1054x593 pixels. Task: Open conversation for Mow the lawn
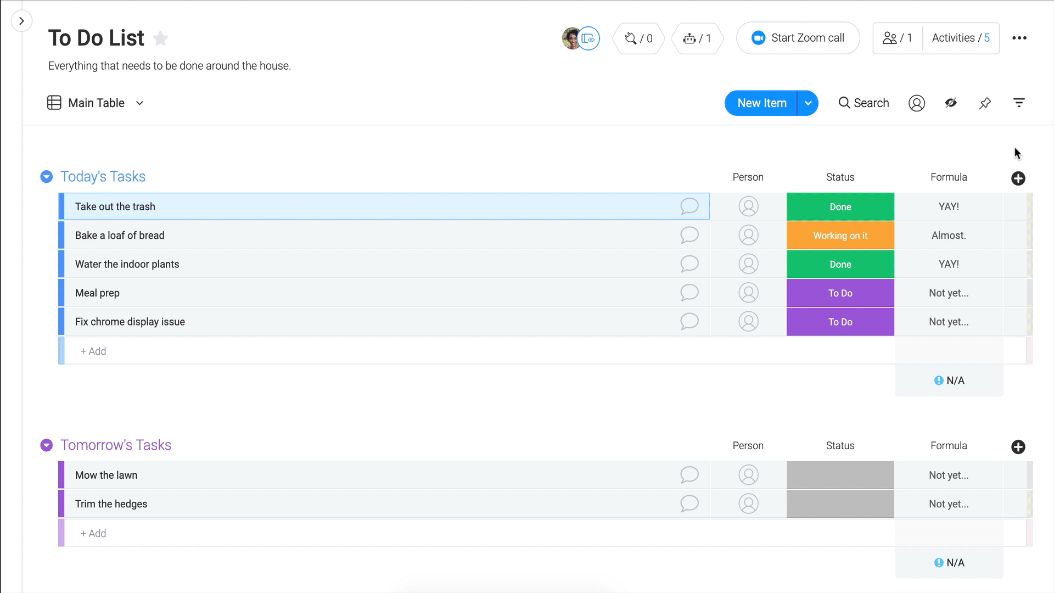pos(689,475)
